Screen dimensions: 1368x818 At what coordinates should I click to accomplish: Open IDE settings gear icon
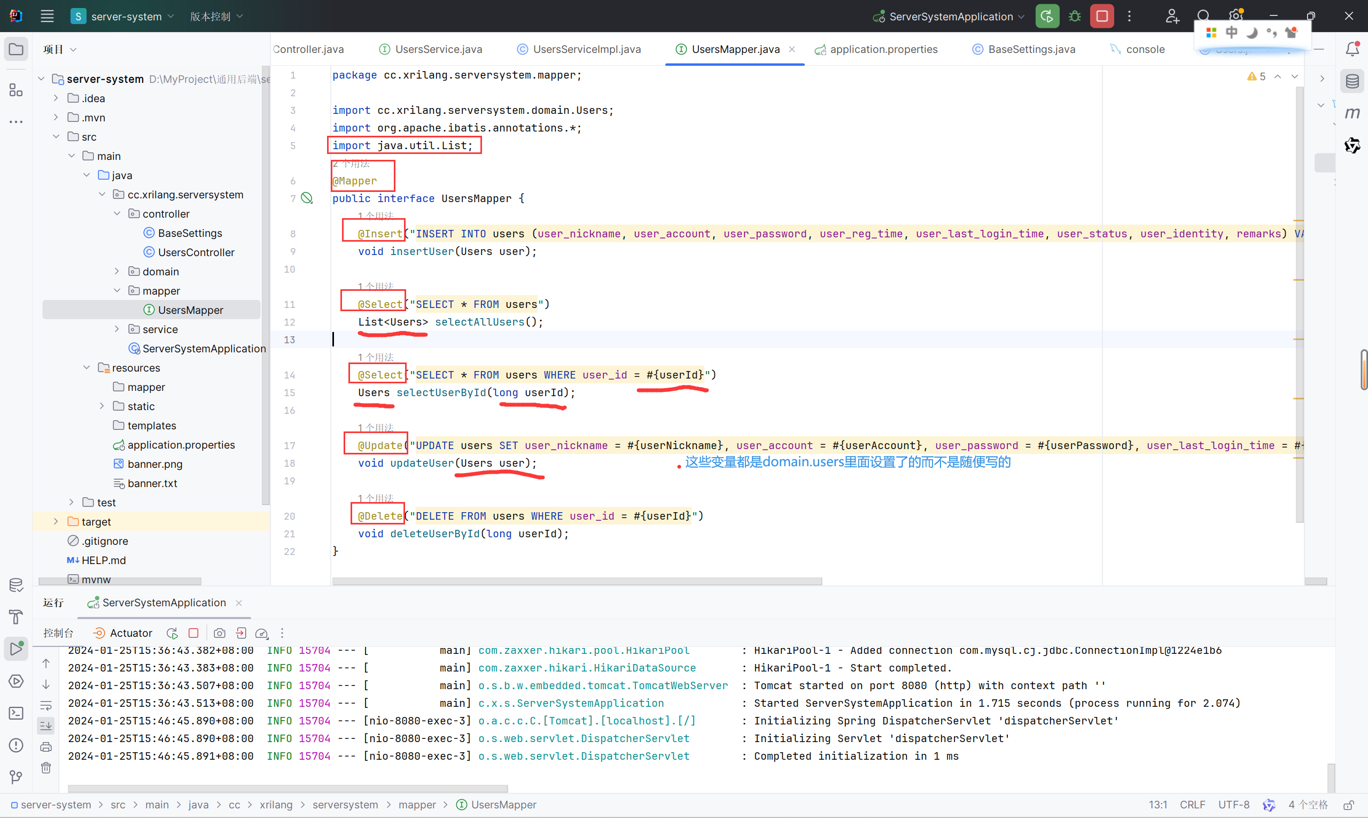(1236, 16)
